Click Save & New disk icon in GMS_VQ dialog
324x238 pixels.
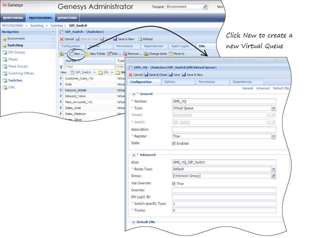click(184, 75)
